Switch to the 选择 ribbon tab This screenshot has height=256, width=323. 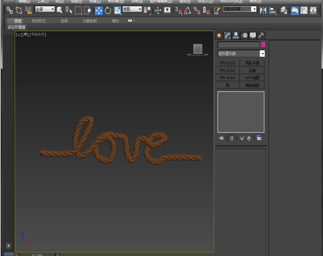coord(64,21)
